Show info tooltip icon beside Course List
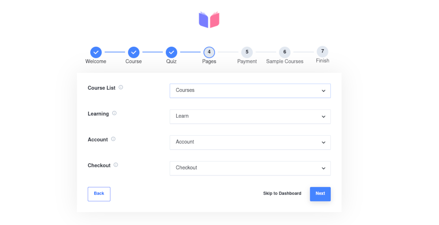 tap(121, 87)
